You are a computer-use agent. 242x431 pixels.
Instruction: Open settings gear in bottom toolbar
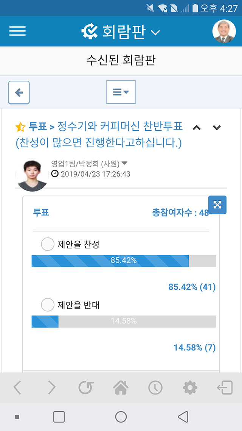coord(190,387)
